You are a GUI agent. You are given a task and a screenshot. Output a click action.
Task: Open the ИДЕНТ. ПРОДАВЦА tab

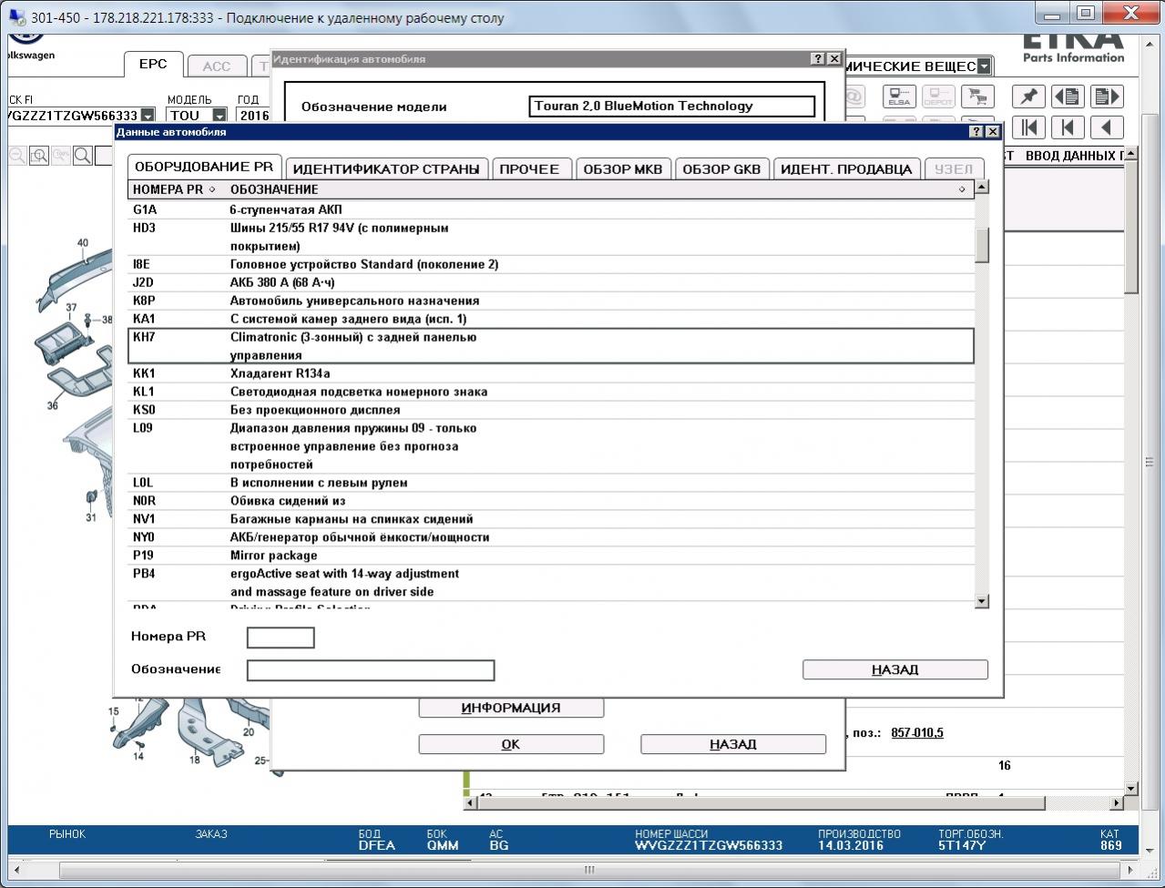(x=846, y=168)
